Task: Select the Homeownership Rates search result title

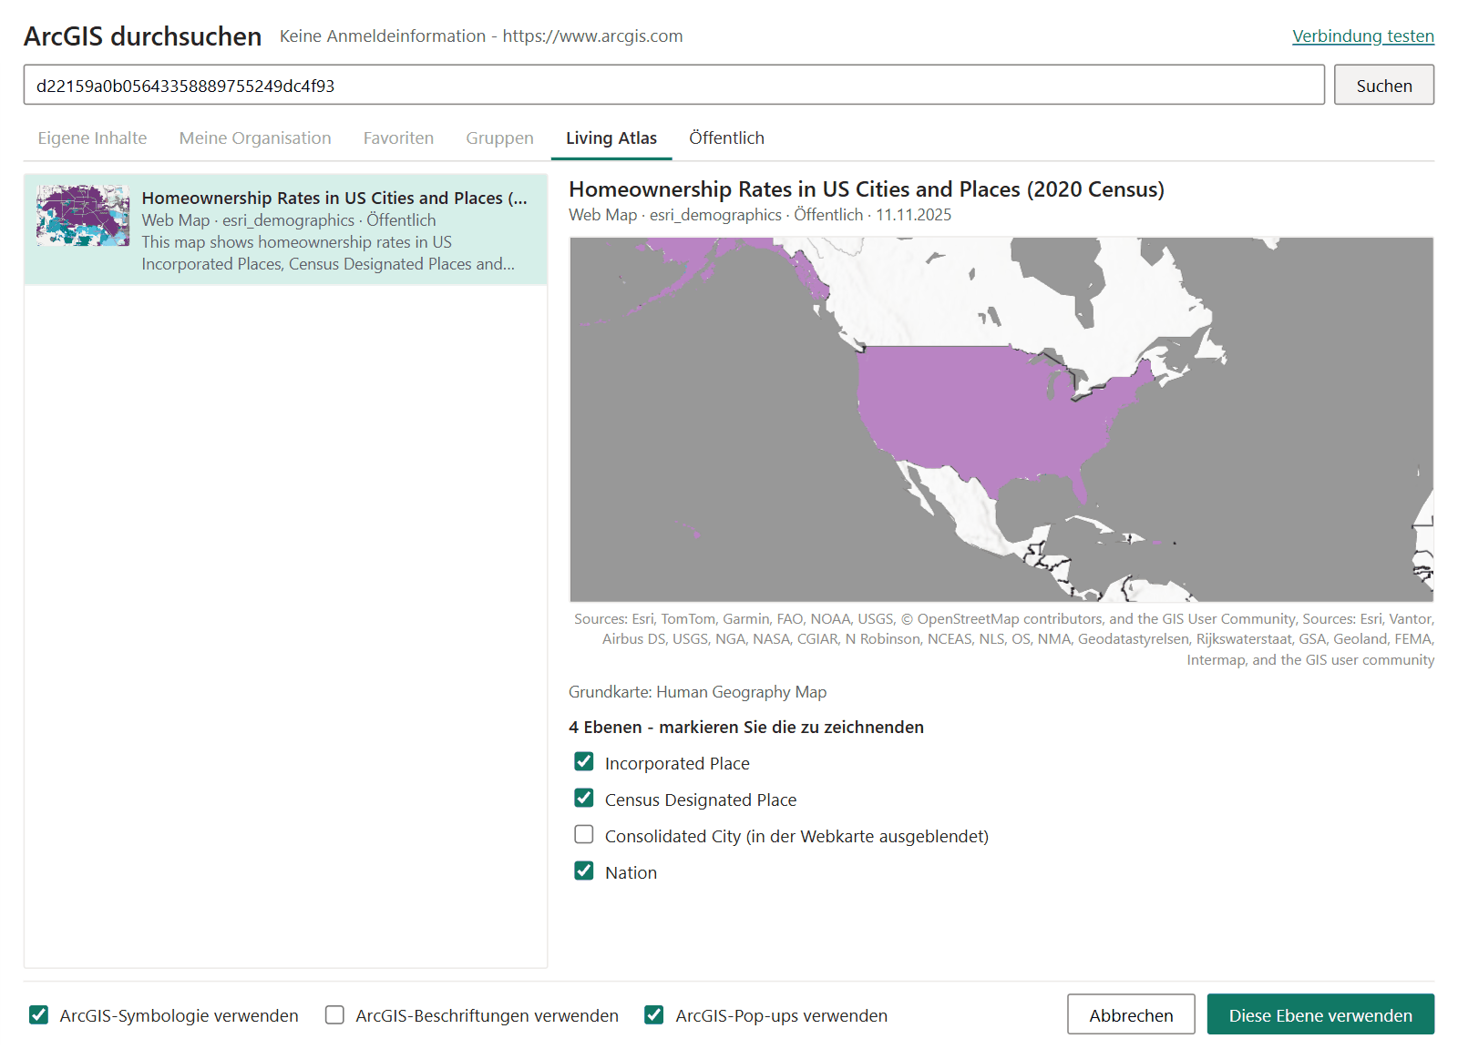Action: click(334, 199)
